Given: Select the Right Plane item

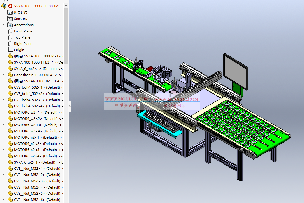Looking at the screenshot, I should (23, 44).
